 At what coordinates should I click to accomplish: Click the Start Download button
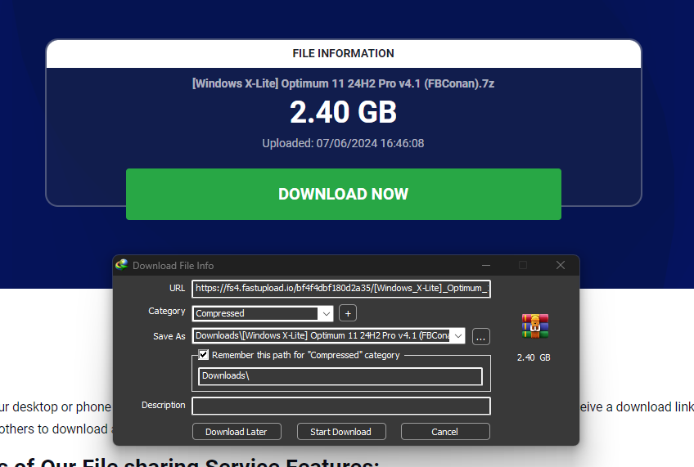tap(341, 432)
